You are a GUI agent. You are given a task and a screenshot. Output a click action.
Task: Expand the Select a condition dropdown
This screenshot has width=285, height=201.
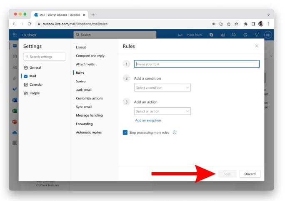pos(162,88)
